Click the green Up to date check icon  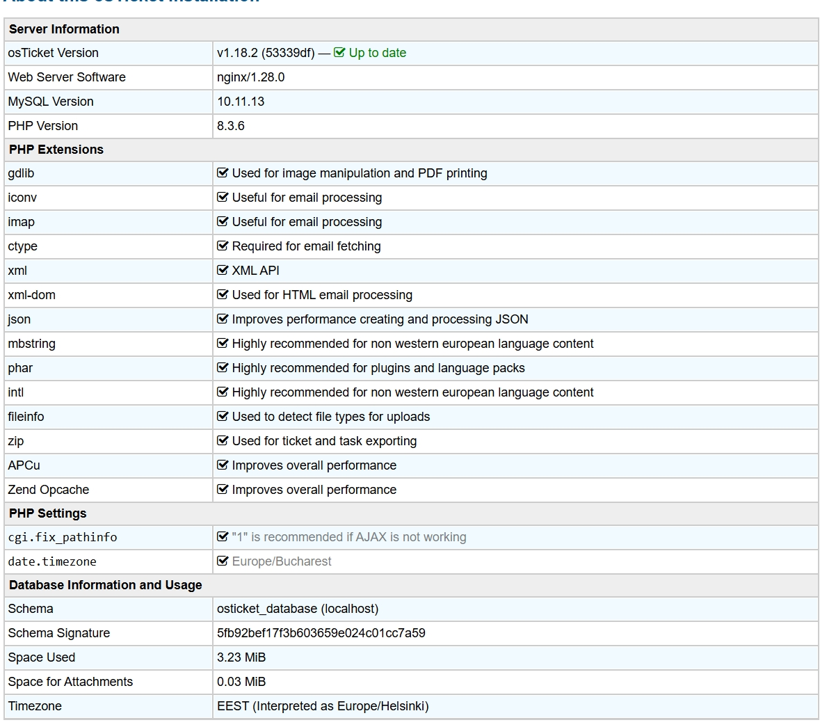[339, 53]
